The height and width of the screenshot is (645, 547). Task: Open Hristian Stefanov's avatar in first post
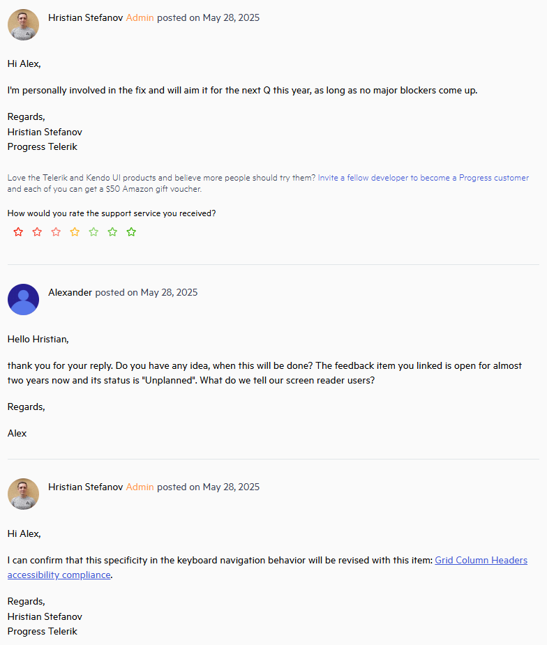(24, 24)
